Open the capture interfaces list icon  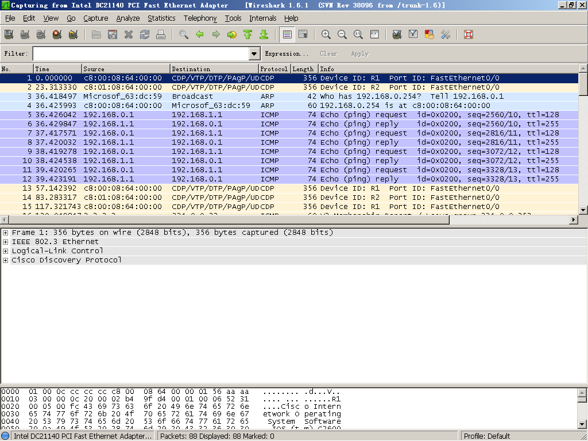point(9,34)
